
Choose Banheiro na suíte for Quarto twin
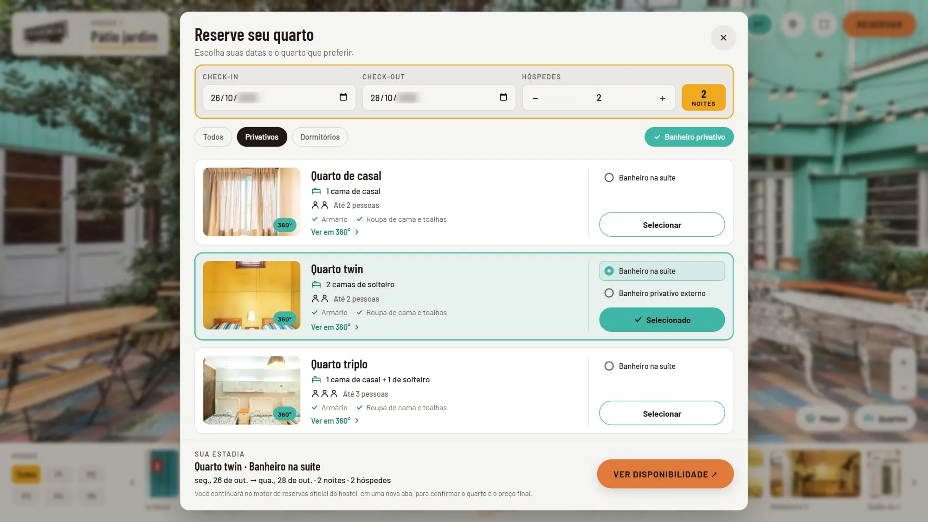[662, 271]
